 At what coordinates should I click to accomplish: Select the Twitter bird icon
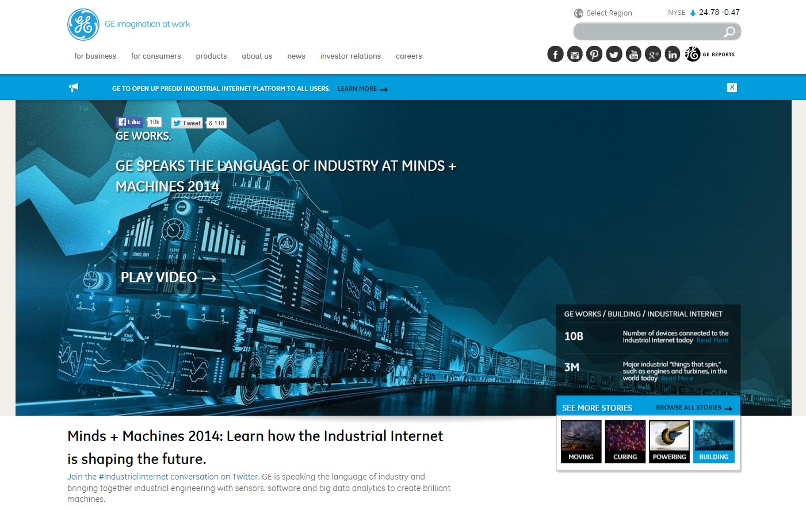coord(614,53)
